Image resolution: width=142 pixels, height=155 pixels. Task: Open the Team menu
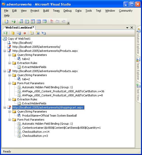[56, 11]
